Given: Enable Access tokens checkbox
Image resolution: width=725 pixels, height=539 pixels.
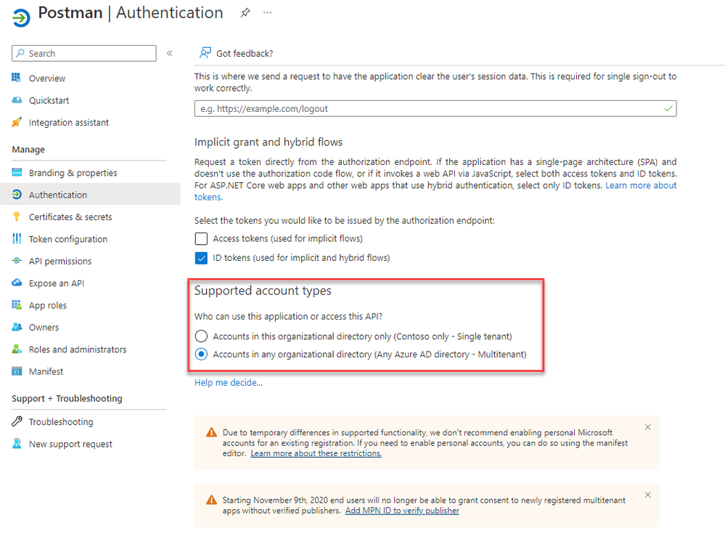Looking at the screenshot, I should tap(201, 238).
